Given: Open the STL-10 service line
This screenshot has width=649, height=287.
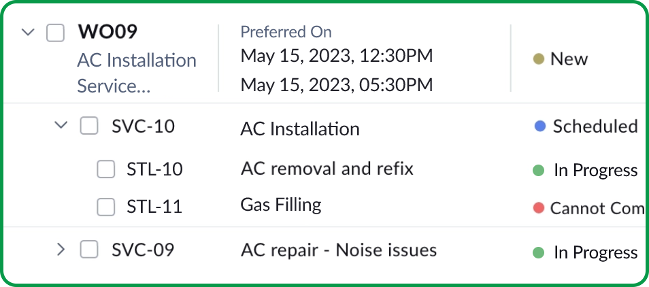Looking at the screenshot, I should 154,169.
